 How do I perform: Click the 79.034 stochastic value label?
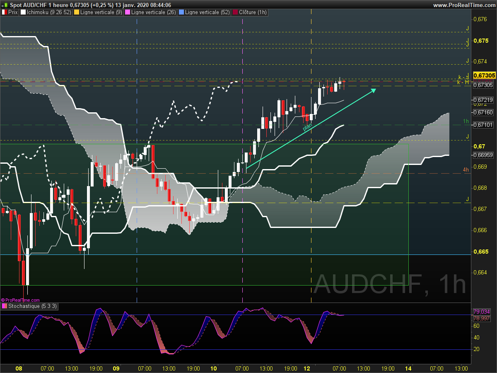tap(482, 312)
